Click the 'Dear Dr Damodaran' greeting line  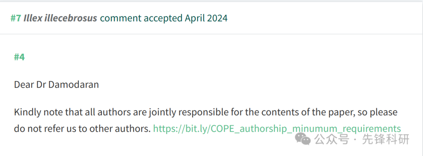[56, 84]
